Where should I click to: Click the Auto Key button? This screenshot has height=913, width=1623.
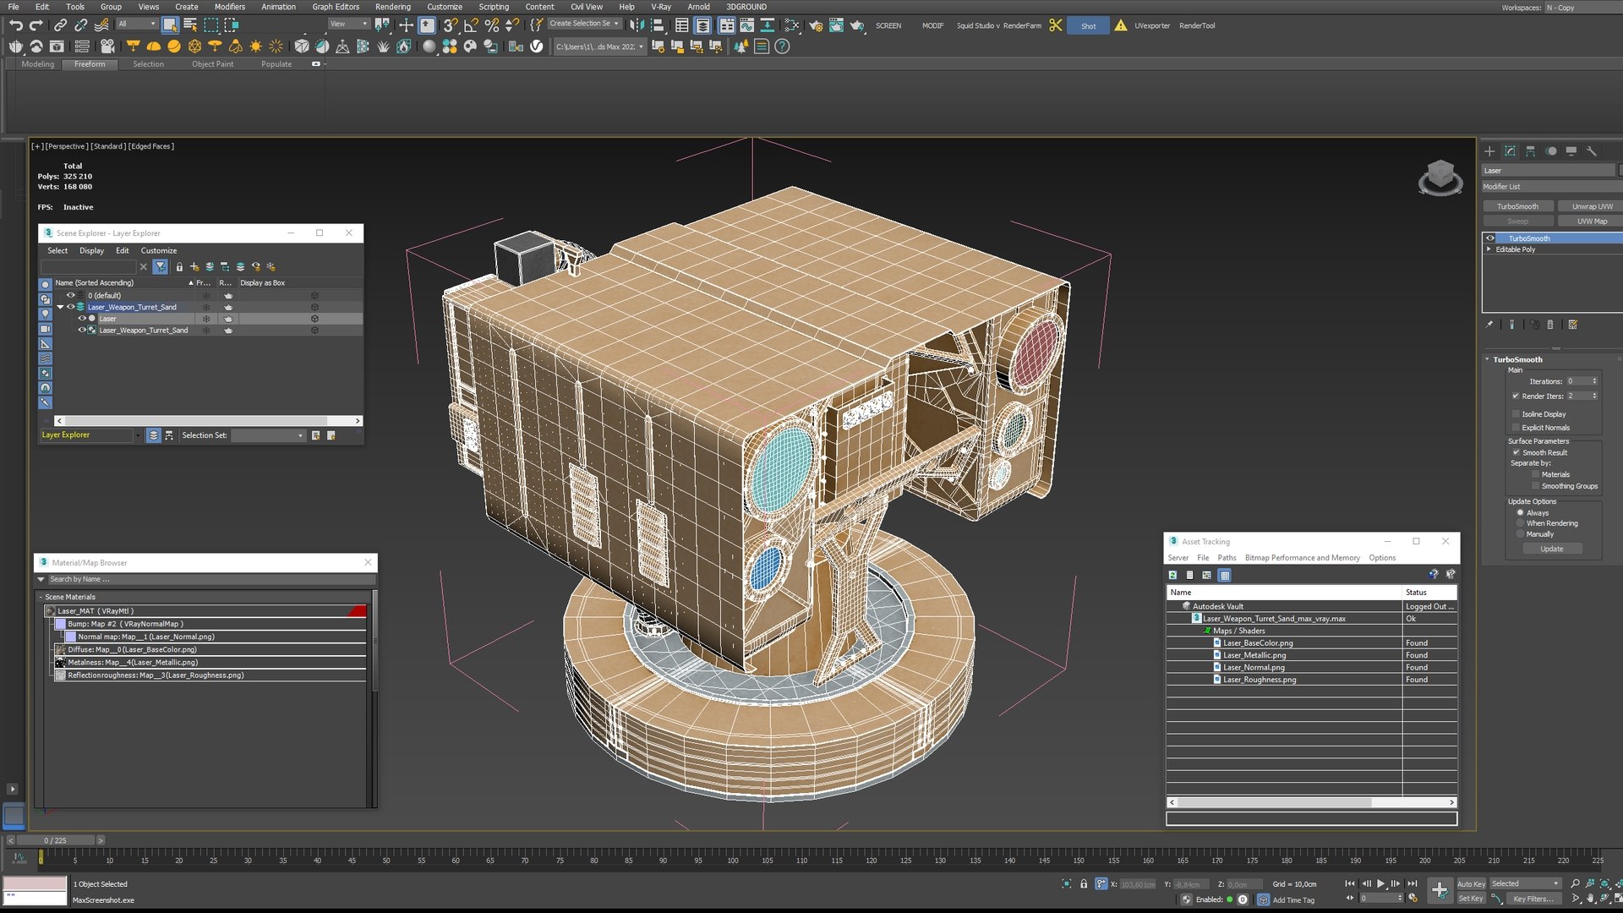coord(1471,884)
